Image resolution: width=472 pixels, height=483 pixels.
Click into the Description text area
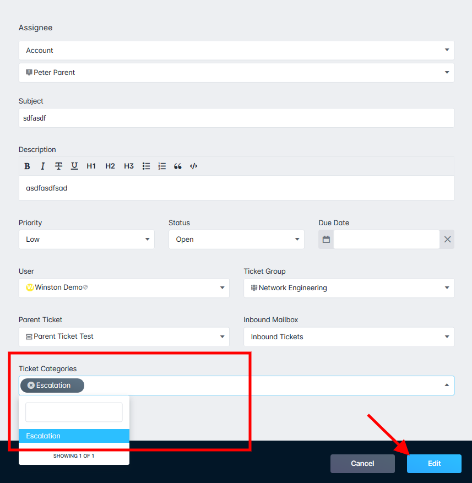(x=236, y=188)
